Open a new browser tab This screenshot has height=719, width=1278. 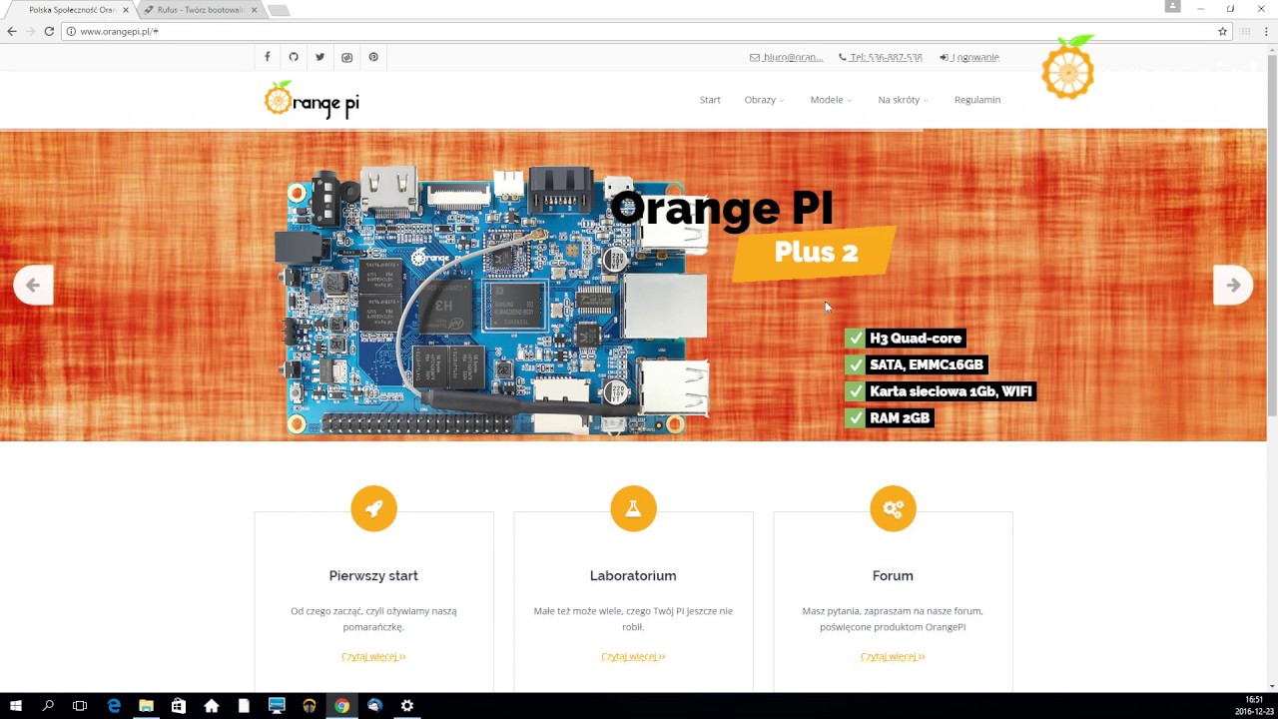tap(280, 10)
